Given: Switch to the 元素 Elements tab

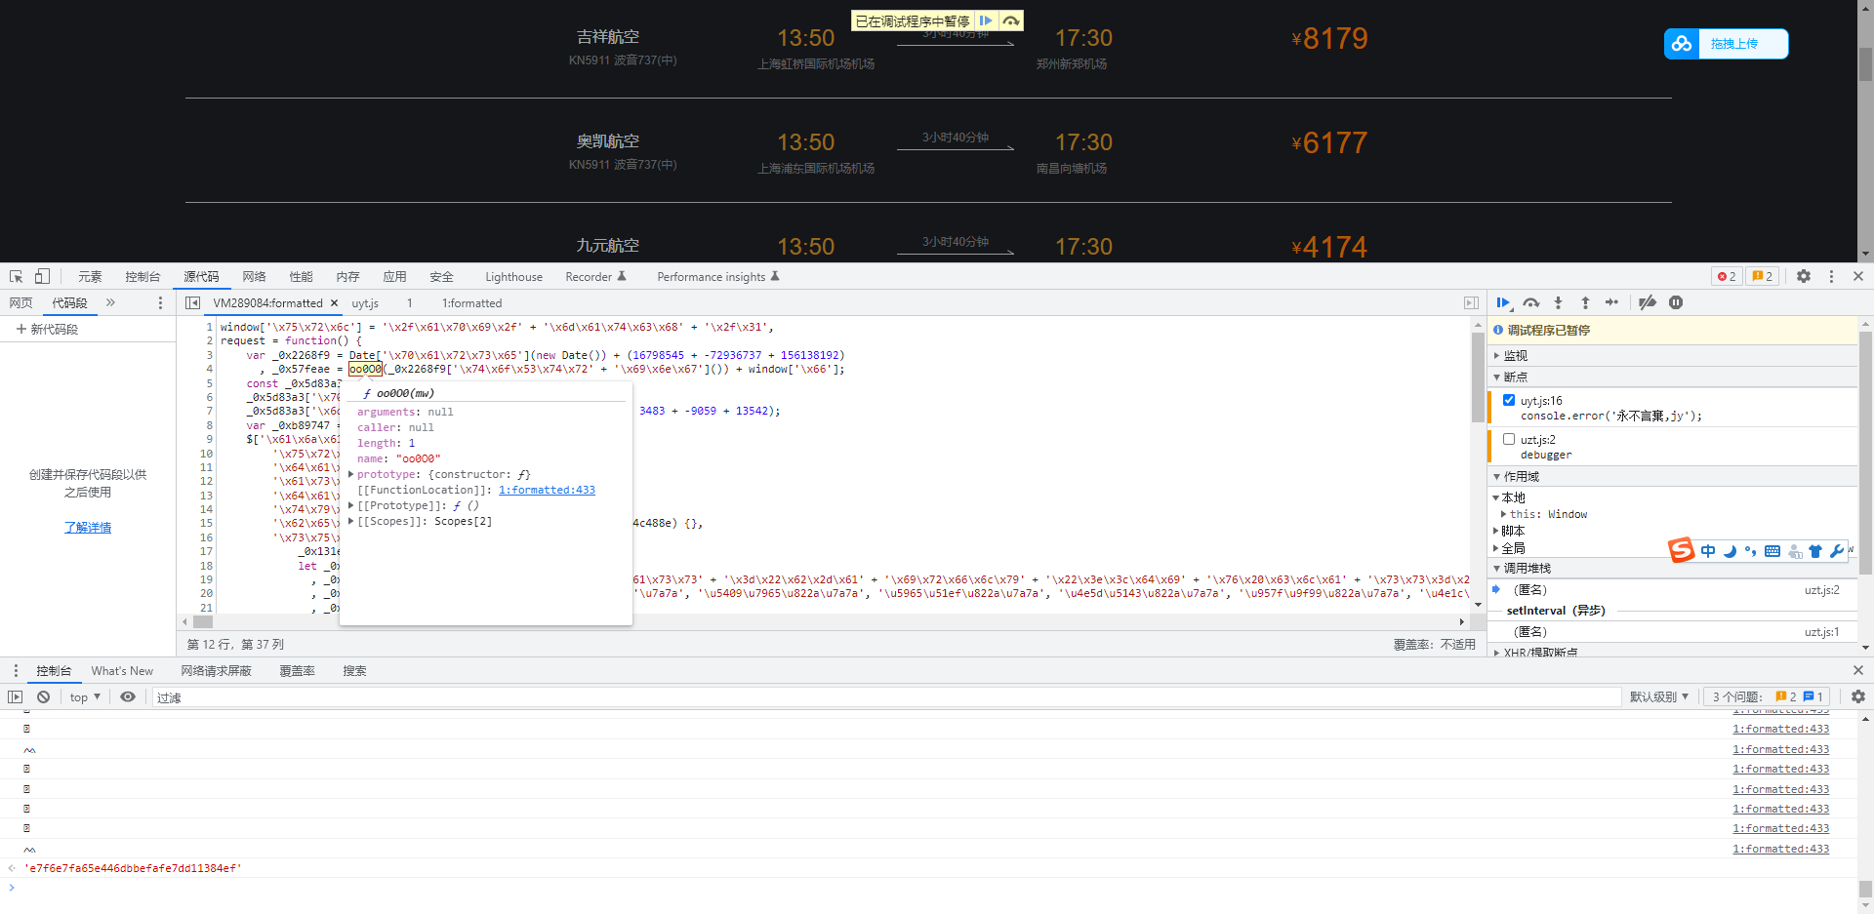Looking at the screenshot, I should (90, 277).
